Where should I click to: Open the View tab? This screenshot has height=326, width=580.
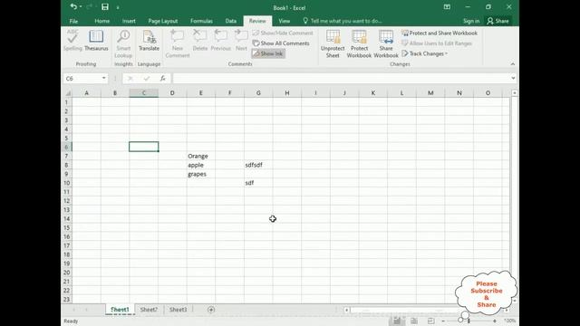tap(284, 21)
